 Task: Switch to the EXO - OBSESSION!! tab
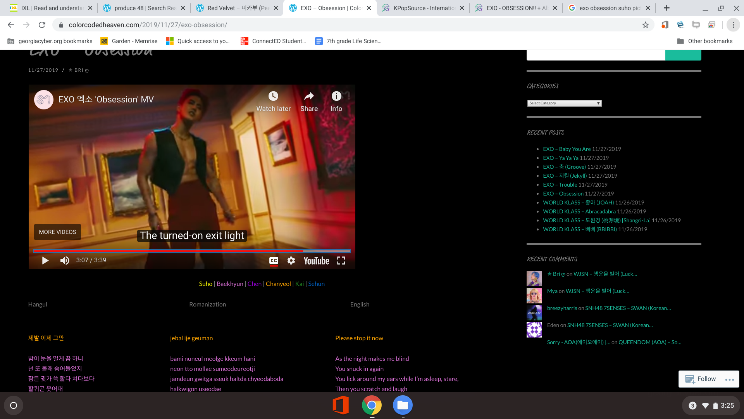(516, 8)
